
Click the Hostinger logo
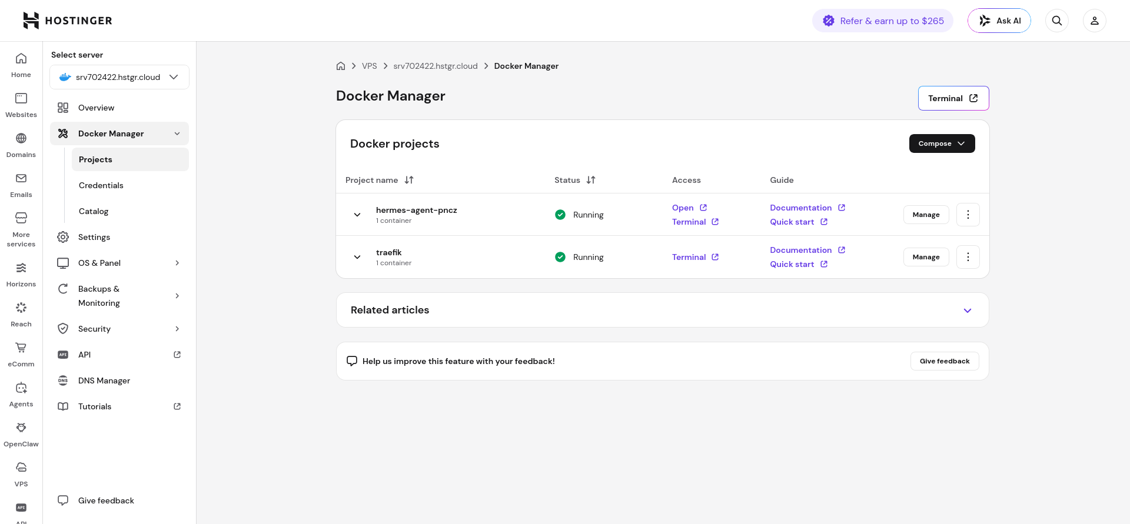coord(67,21)
